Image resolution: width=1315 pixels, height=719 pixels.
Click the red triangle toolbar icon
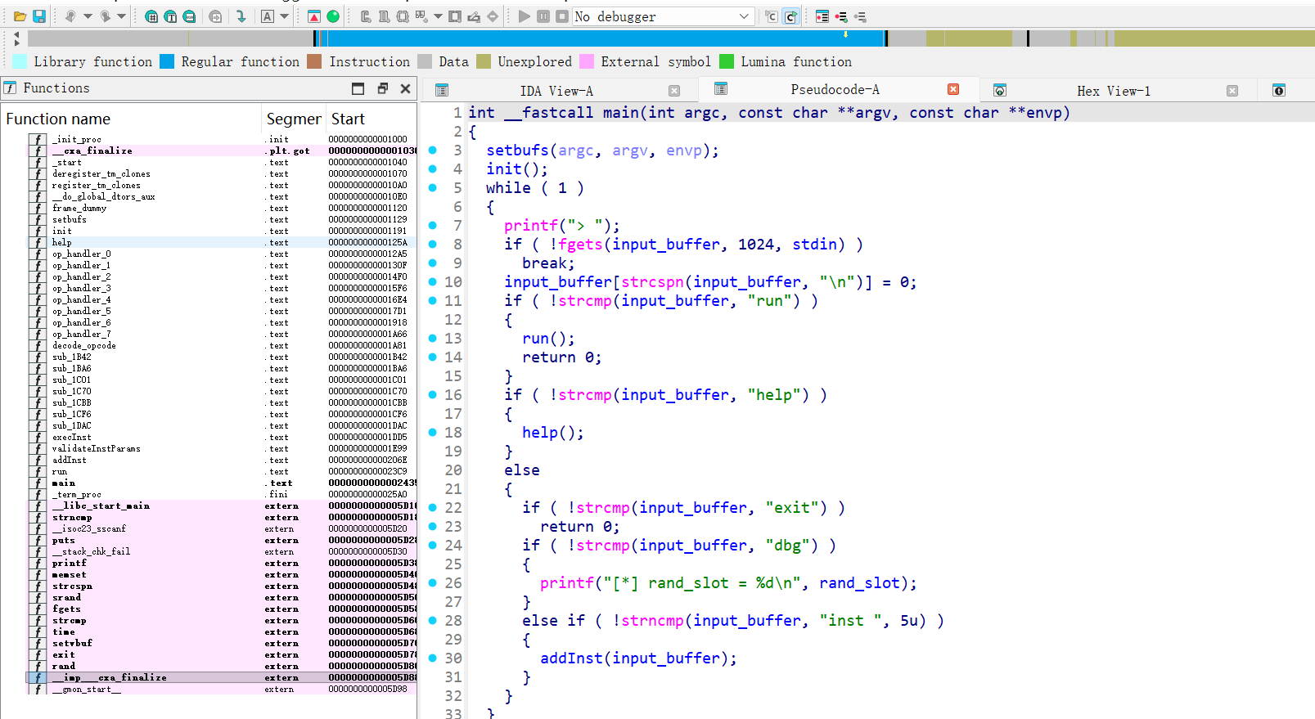point(314,16)
